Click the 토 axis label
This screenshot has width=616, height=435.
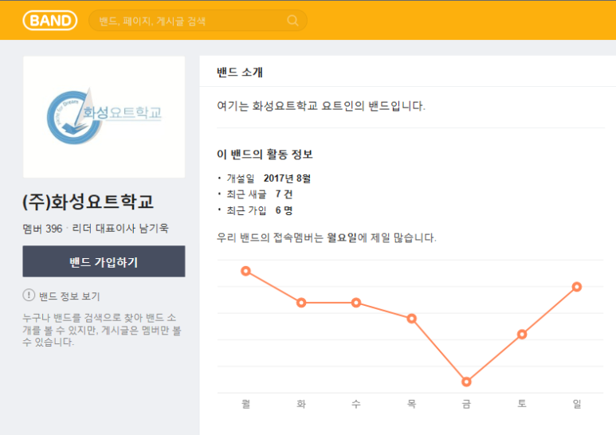click(522, 404)
